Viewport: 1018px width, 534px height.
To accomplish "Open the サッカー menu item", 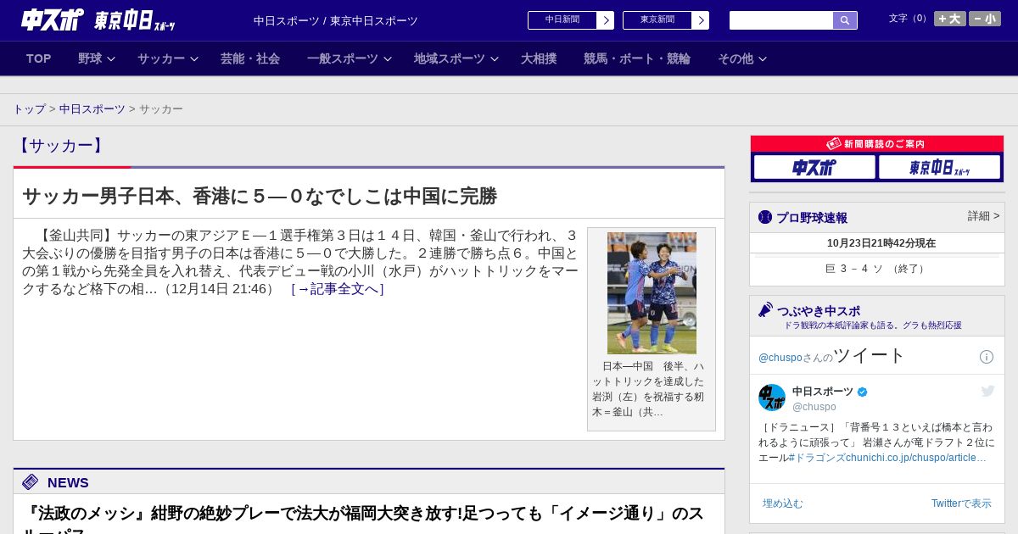I will coord(161,58).
